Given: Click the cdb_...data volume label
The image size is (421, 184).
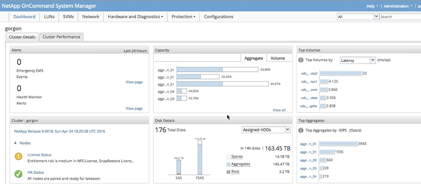Looking at the screenshot, I should tap(309, 98).
